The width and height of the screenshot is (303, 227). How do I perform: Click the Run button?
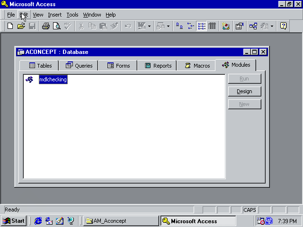pyautogui.click(x=245, y=79)
